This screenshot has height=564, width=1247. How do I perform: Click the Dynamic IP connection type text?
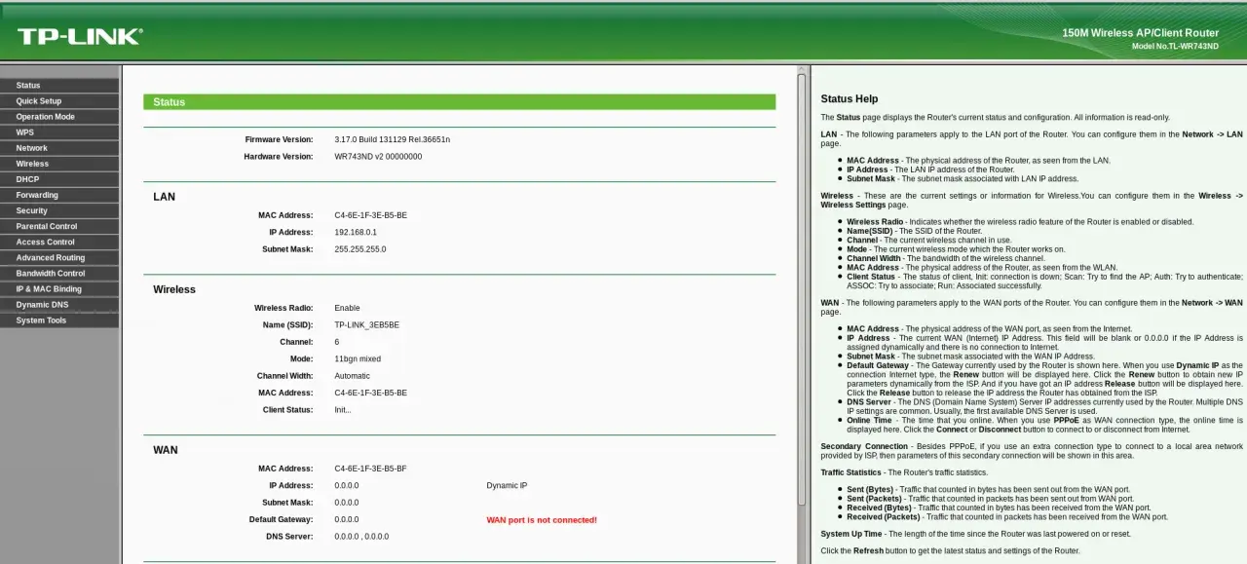click(x=507, y=485)
